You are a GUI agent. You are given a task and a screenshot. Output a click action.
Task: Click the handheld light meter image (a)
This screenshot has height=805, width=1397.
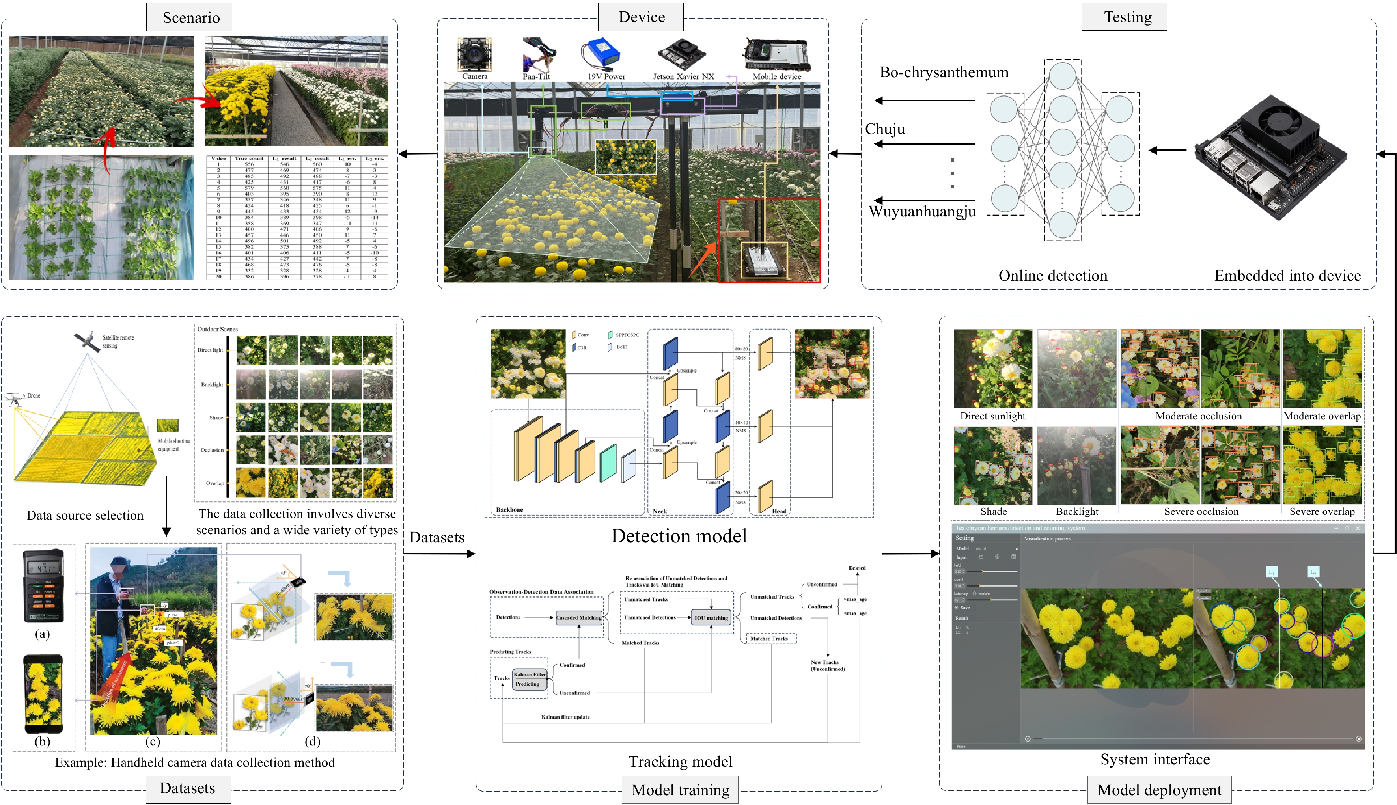[43, 586]
